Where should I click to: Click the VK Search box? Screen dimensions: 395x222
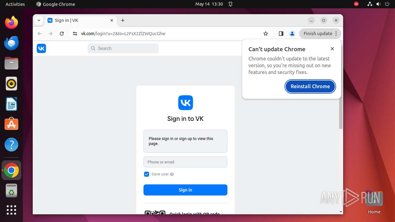(123, 48)
